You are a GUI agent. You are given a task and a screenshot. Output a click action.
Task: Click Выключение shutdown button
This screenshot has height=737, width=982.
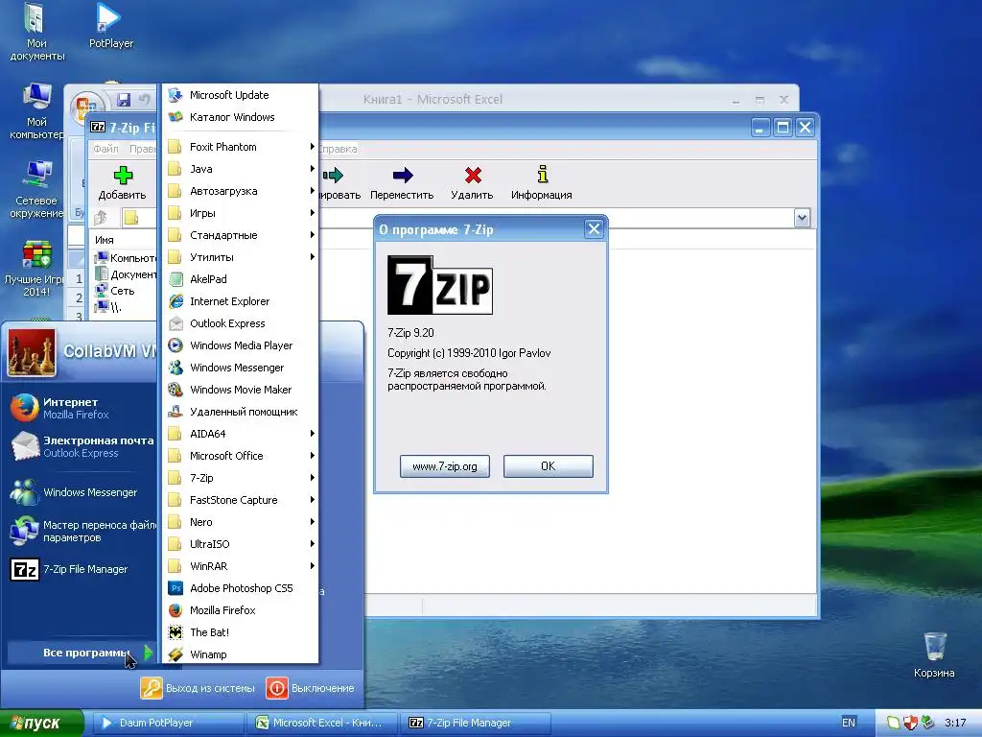point(311,688)
